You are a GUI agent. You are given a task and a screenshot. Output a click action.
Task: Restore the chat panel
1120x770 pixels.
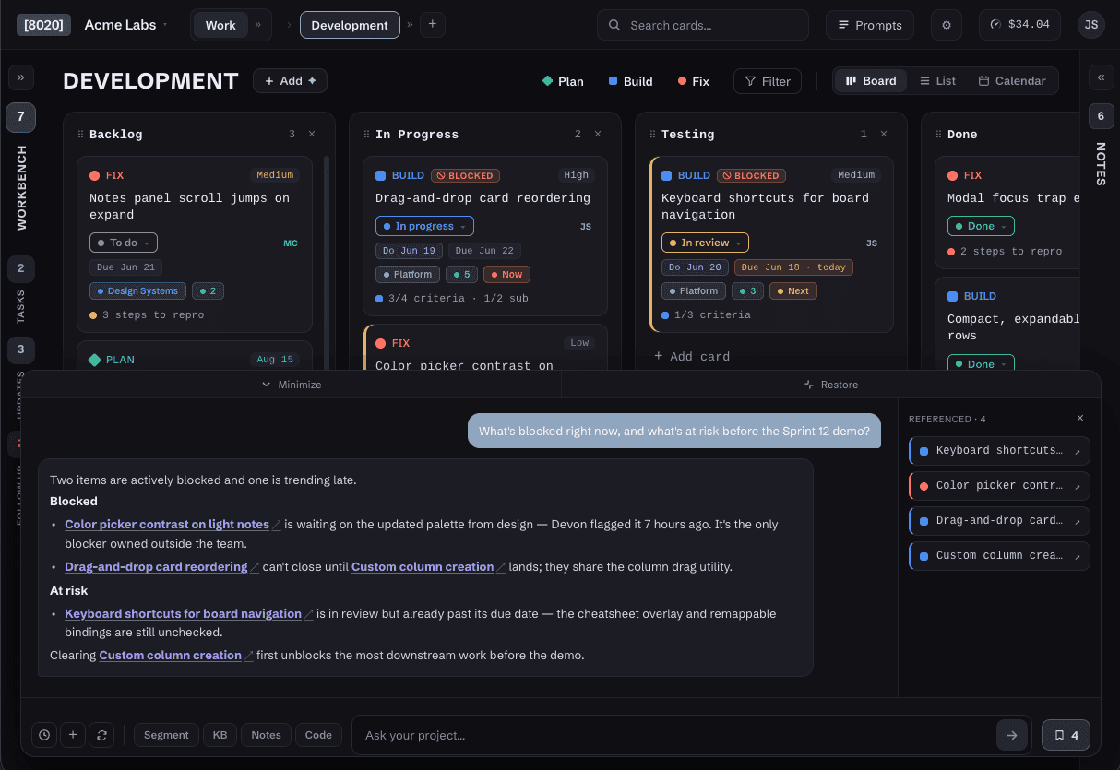(x=830, y=385)
